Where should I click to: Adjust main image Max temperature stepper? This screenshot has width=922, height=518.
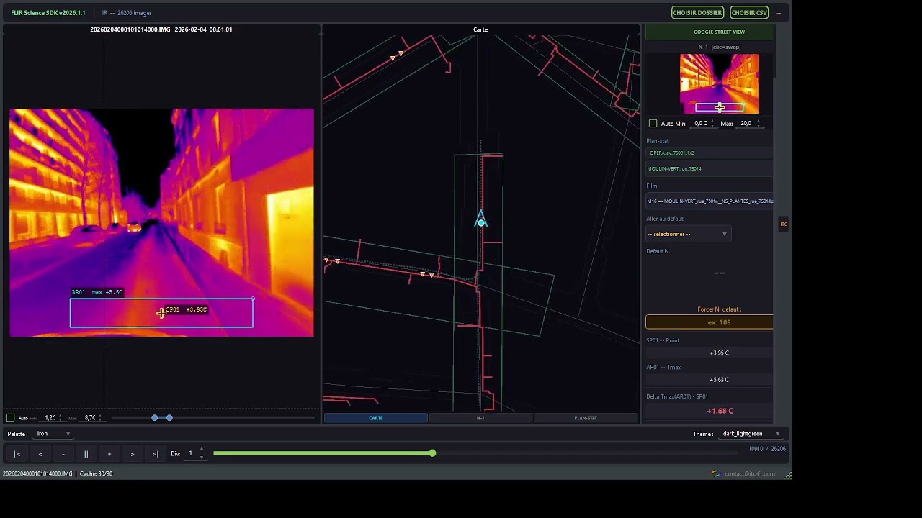[100, 418]
